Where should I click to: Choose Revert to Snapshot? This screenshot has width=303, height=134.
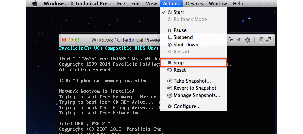click(x=193, y=88)
